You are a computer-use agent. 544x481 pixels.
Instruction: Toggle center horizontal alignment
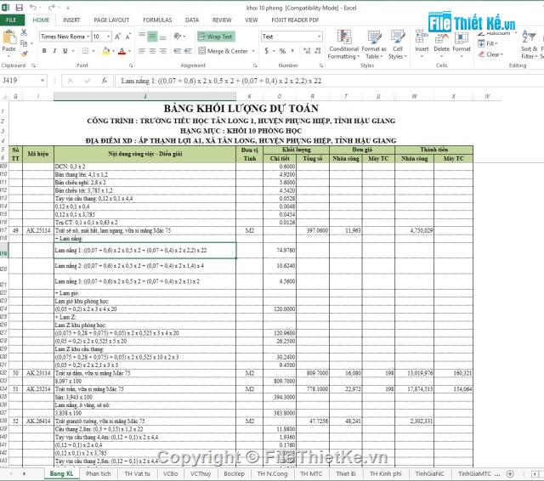click(152, 51)
